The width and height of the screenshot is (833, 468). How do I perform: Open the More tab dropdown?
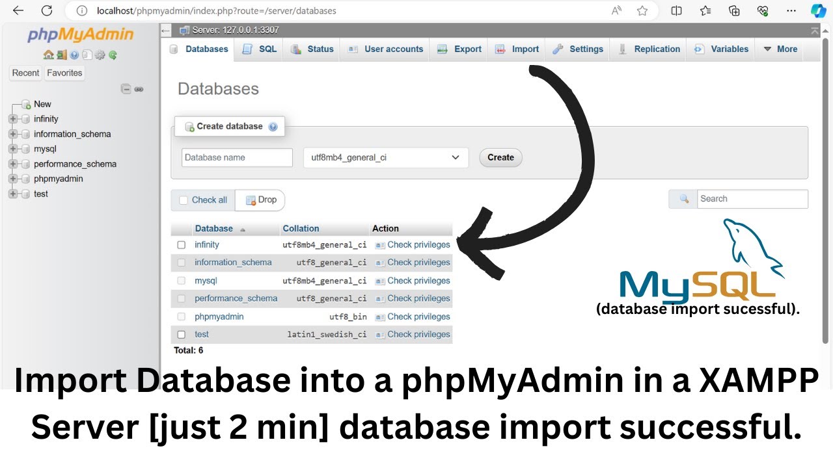[x=780, y=49]
